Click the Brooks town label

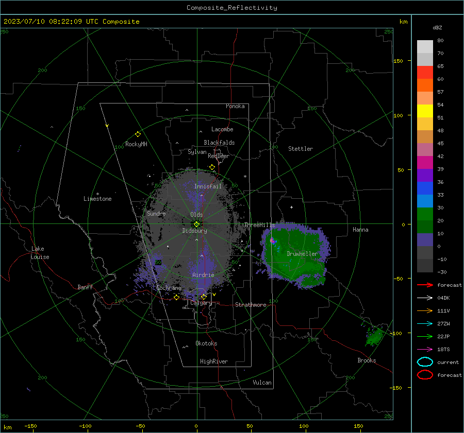pos(367,360)
